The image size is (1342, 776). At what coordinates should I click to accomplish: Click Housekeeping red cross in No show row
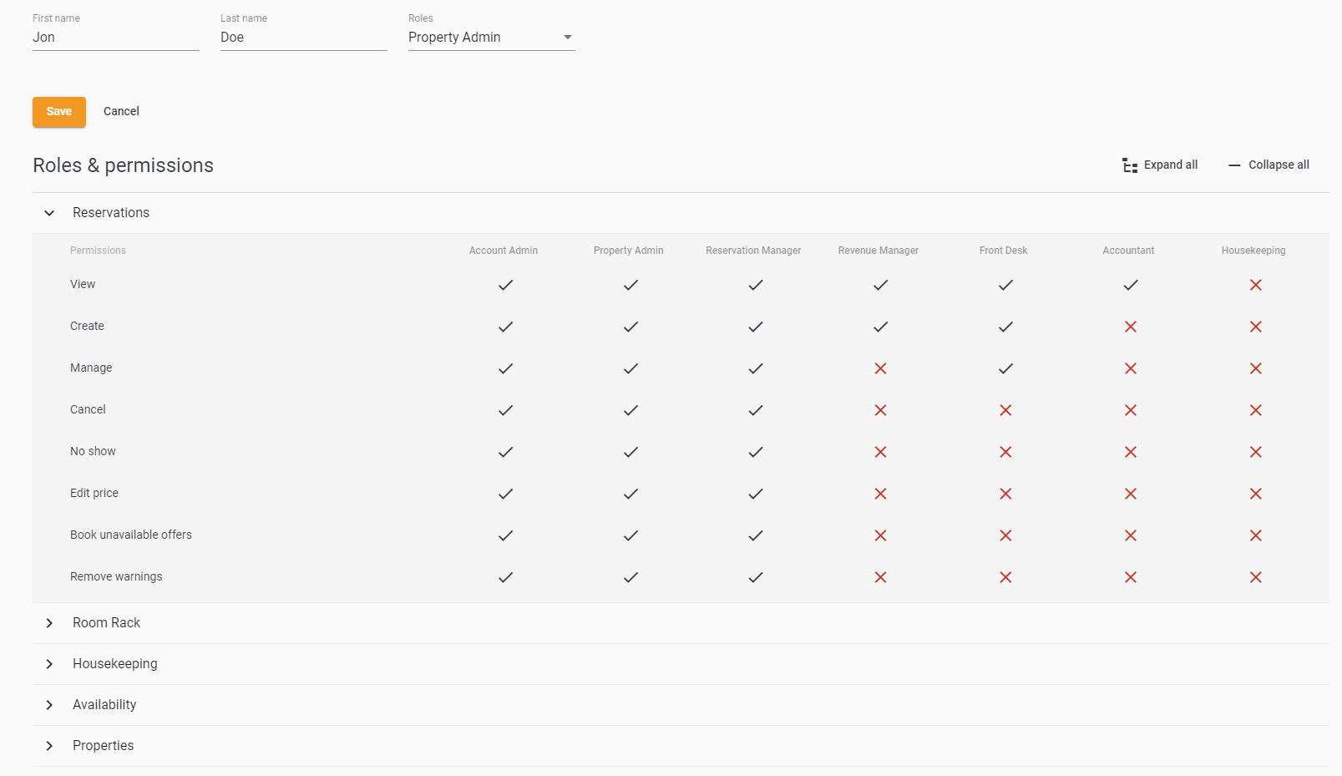(x=1255, y=452)
